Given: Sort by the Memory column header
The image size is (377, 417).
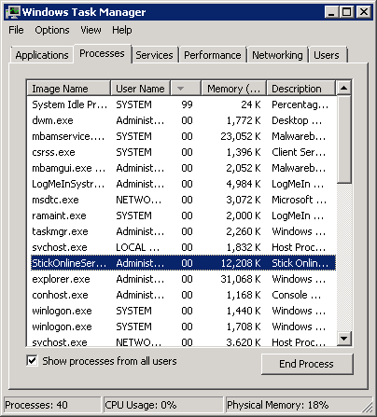Looking at the screenshot, I should 233,89.
